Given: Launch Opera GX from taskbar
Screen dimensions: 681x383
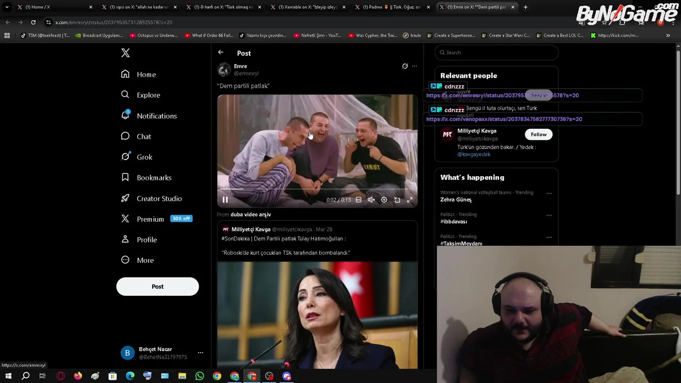Looking at the screenshot, I should (x=61, y=376).
